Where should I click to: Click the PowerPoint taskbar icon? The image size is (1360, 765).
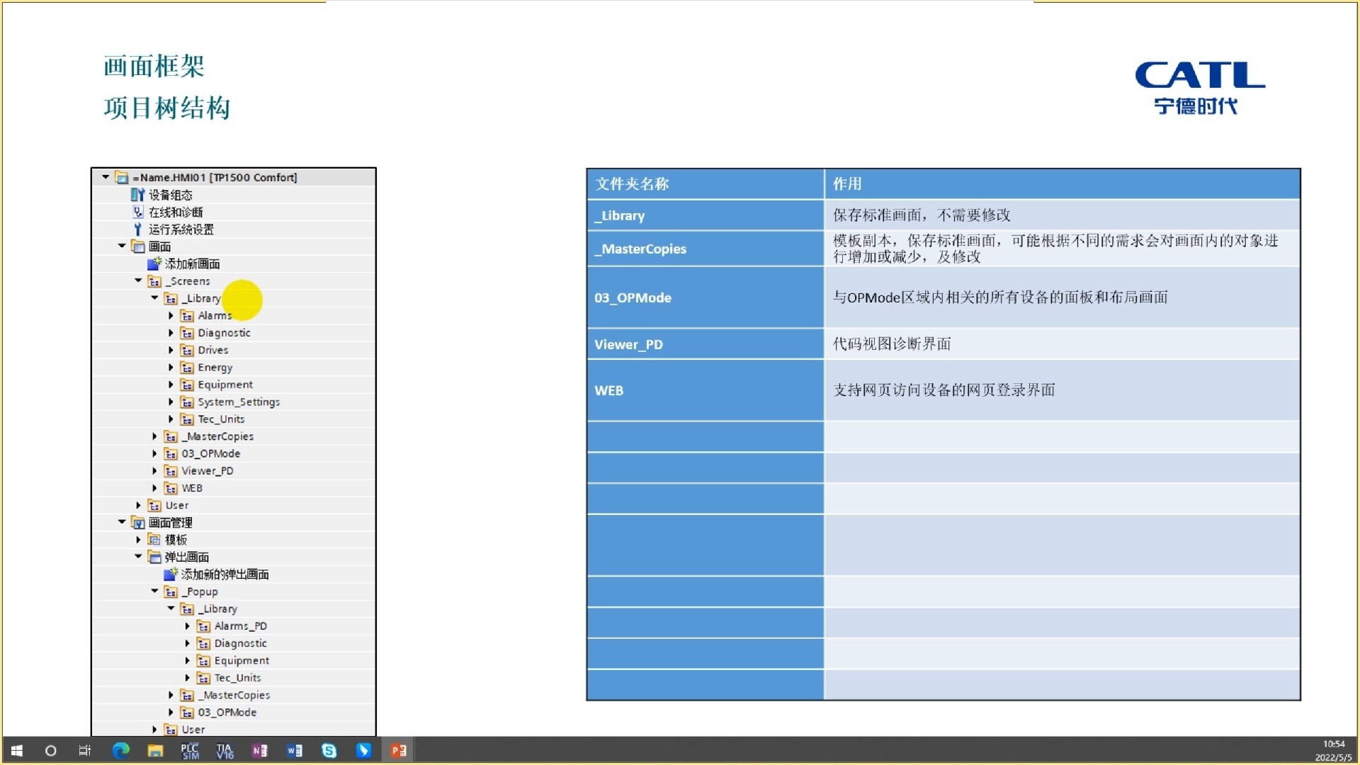pyautogui.click(x=398, y=751)
